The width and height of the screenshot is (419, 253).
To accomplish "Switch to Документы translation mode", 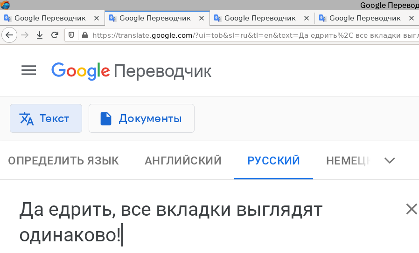I will tap(142, 118).
